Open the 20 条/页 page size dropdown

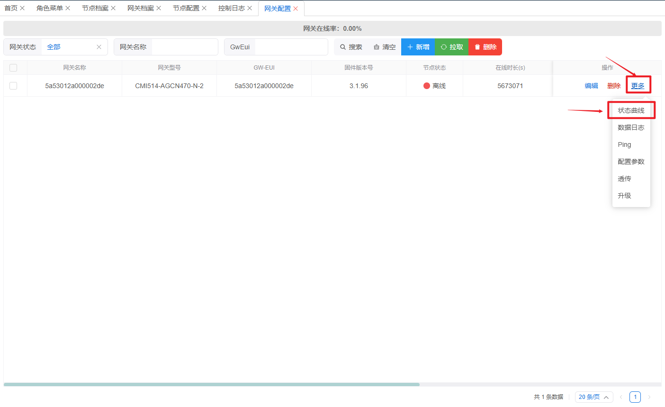click(594, 397)
